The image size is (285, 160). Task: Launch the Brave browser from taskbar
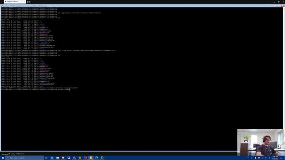tap(63, 158)
